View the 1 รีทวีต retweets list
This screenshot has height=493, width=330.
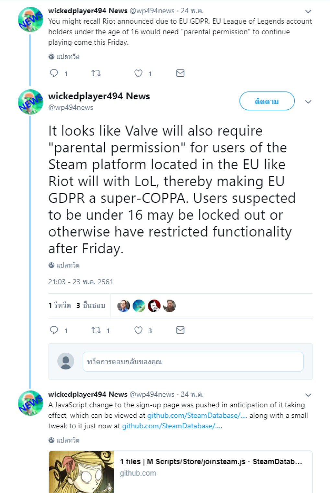pos(60,305)
